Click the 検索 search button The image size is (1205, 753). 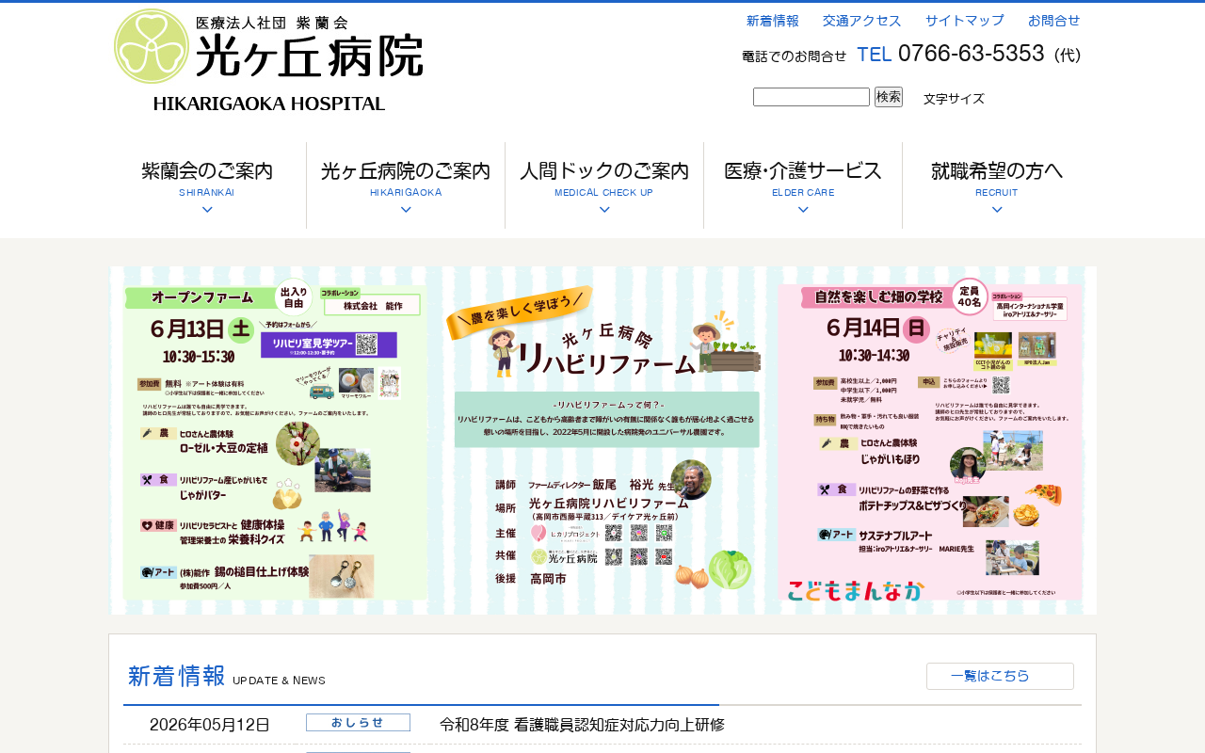point(889,97)
